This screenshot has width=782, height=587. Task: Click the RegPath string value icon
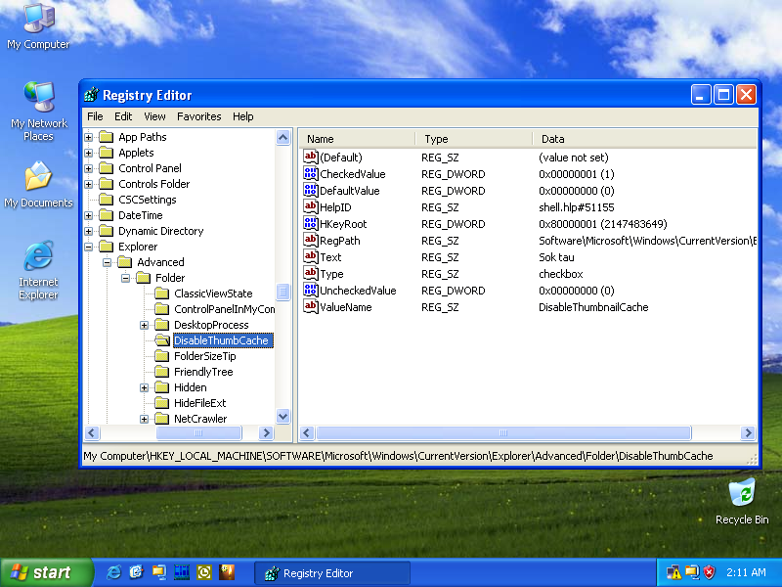311,241
